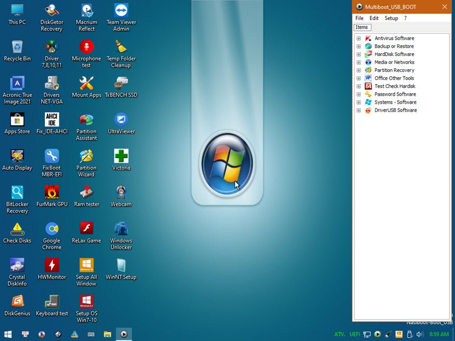Open the Windows Start button on taskbar
This screenshot has width=455, height=341.
[8, 334]
